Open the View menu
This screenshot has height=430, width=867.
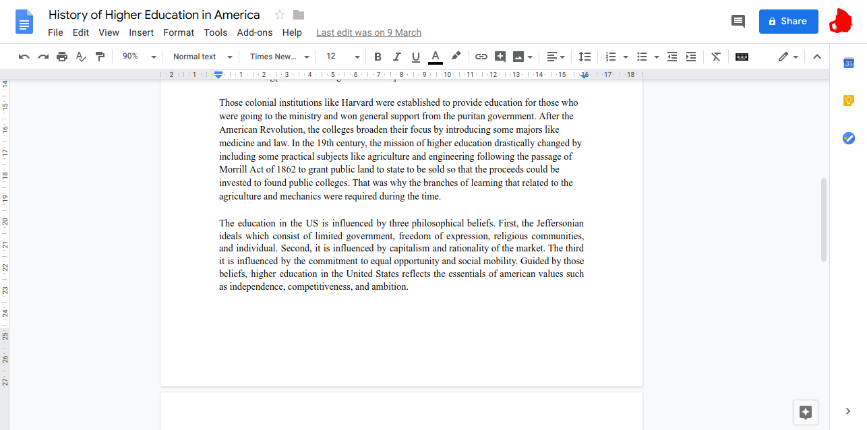(109, 32)
